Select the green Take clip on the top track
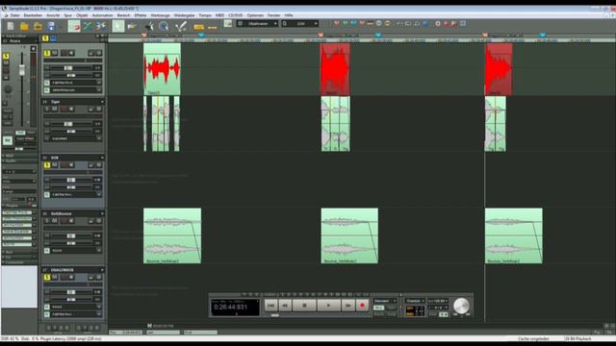Viewport: 616px width, 346px height. (162, 69)
